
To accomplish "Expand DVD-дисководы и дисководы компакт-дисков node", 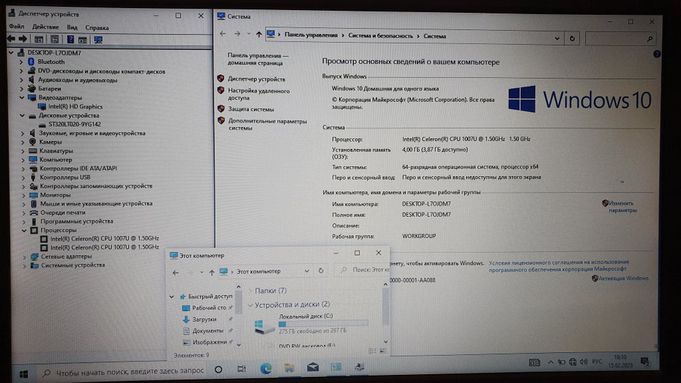I will pos(21,71).
